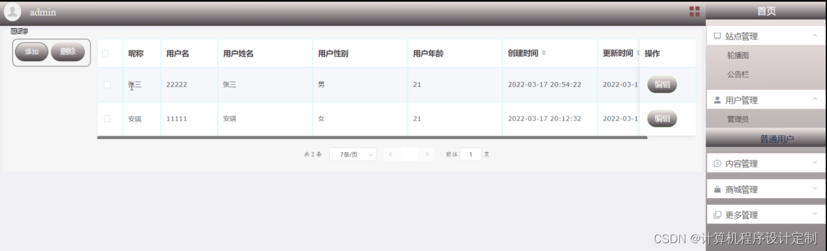Click the 商城管理 bag icon
Image resolution: width=827 pixels, height=251 pixels.
click(718, 190)
